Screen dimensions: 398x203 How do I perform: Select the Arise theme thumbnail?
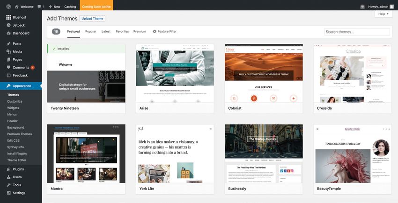coord(175,73)
